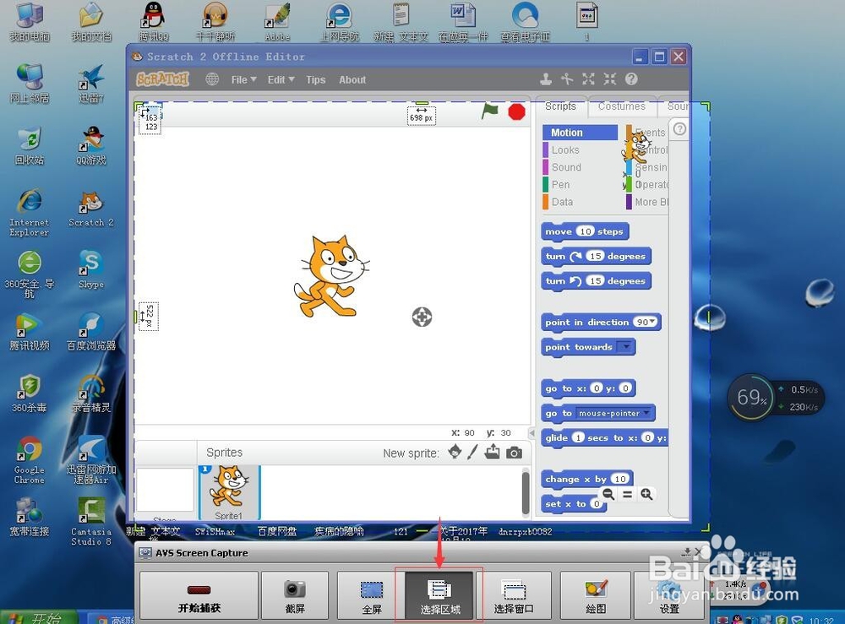Click screenshot camera button in AVS
The image size is (845, 624).
[295, 595]
